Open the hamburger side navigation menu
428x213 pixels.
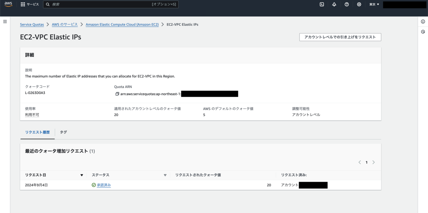point(5,22)
